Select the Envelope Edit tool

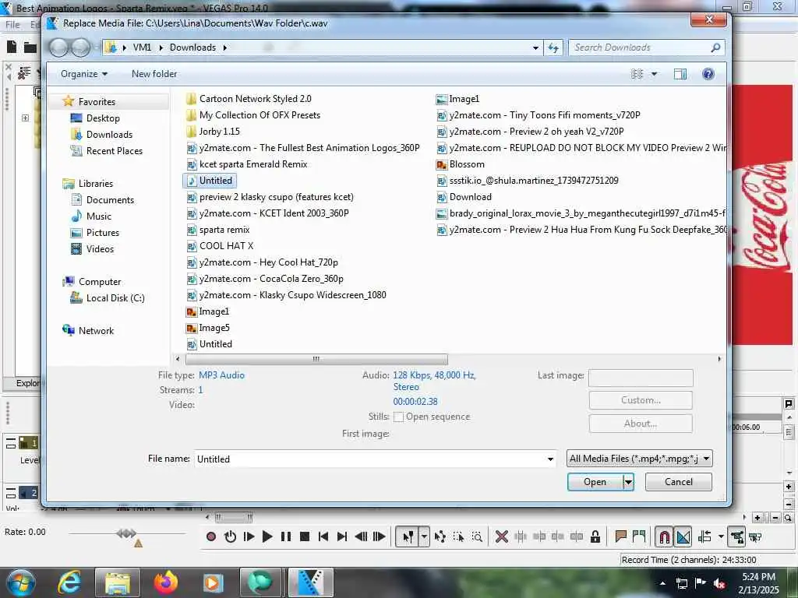coord(440,536)
